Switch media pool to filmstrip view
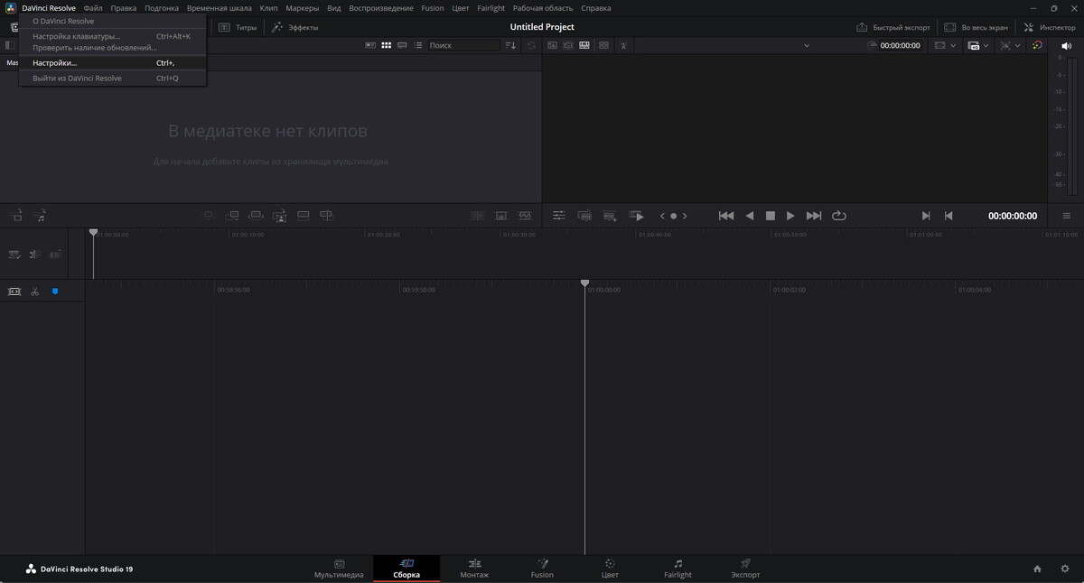The width and height of the screenshot is (1084, 583). pyautogui.click(x=402, y=45)
